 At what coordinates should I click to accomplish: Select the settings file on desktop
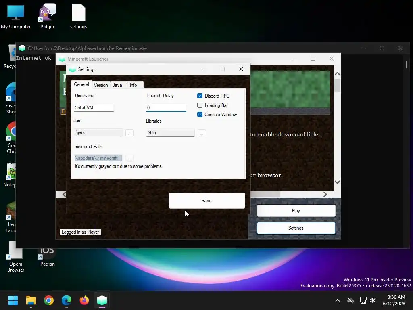pos(78,17)
